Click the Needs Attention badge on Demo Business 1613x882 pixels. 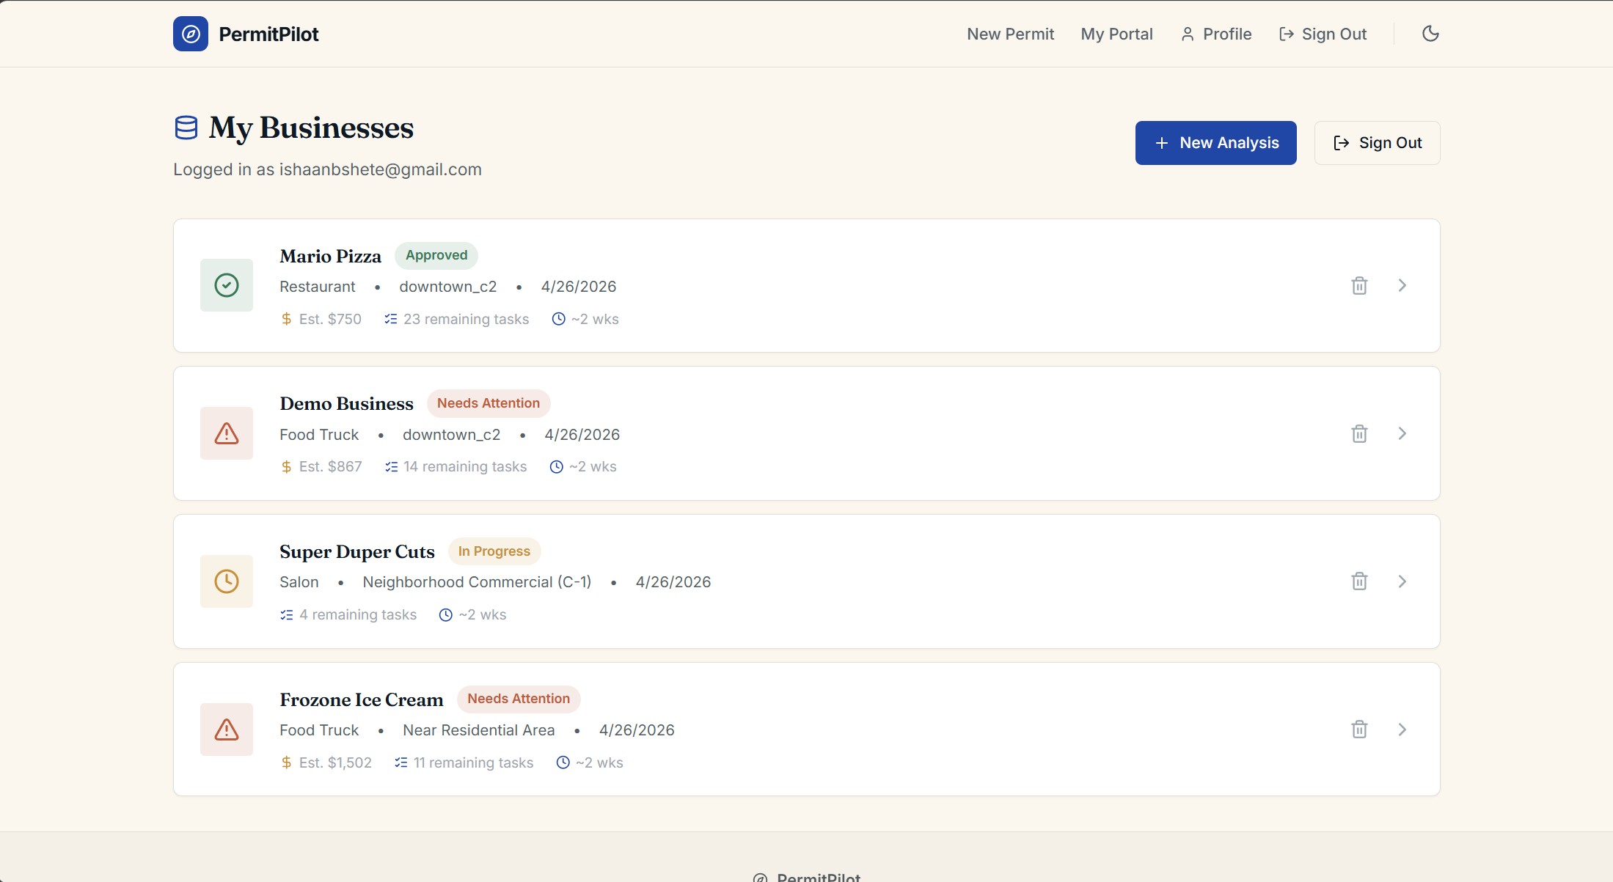tap(488, 403)
